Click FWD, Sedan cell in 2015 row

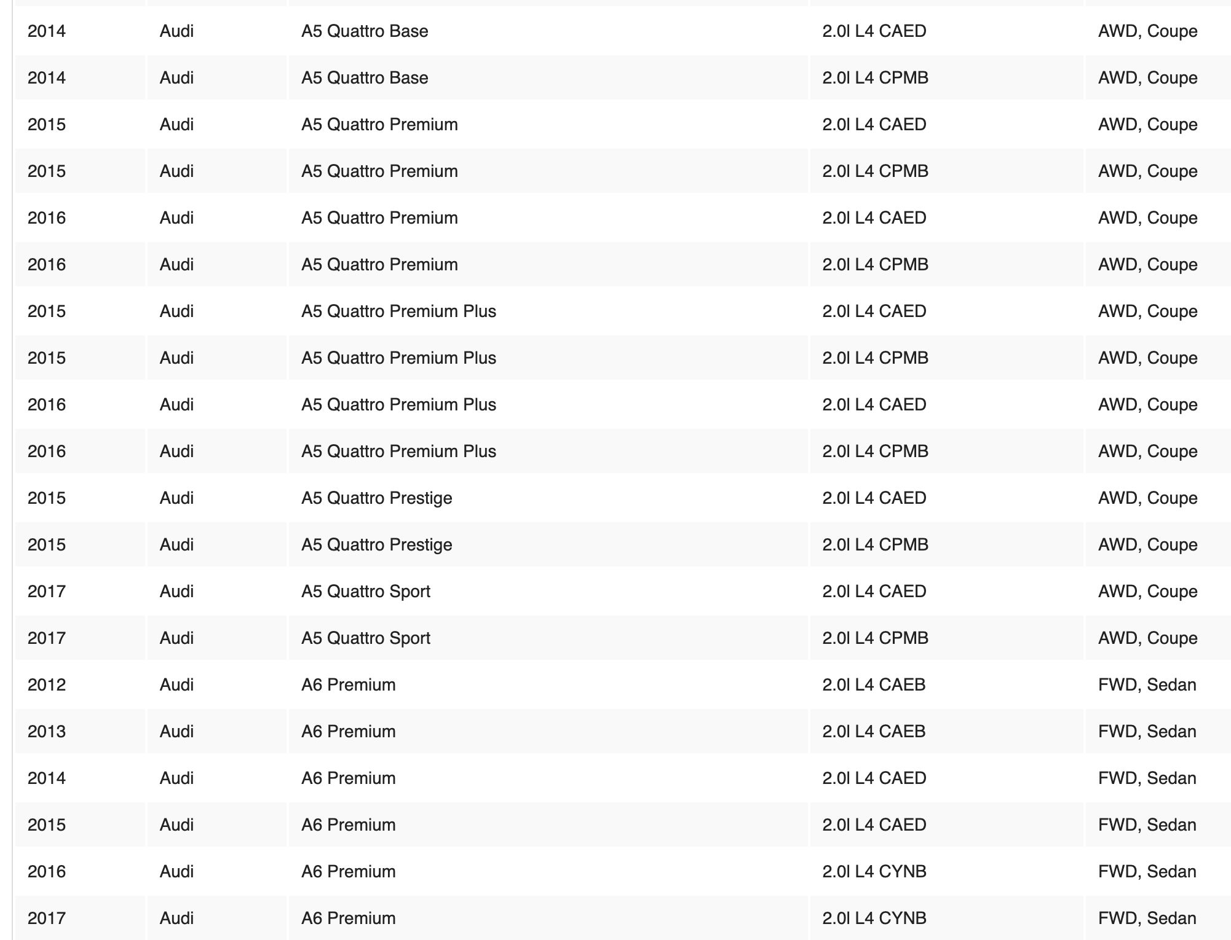tap(1147, 824)
